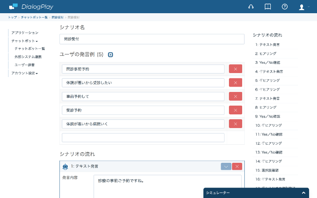Open the help question mark icon
Viewport: 317px width, 198px height.
[x=285, y=7]
